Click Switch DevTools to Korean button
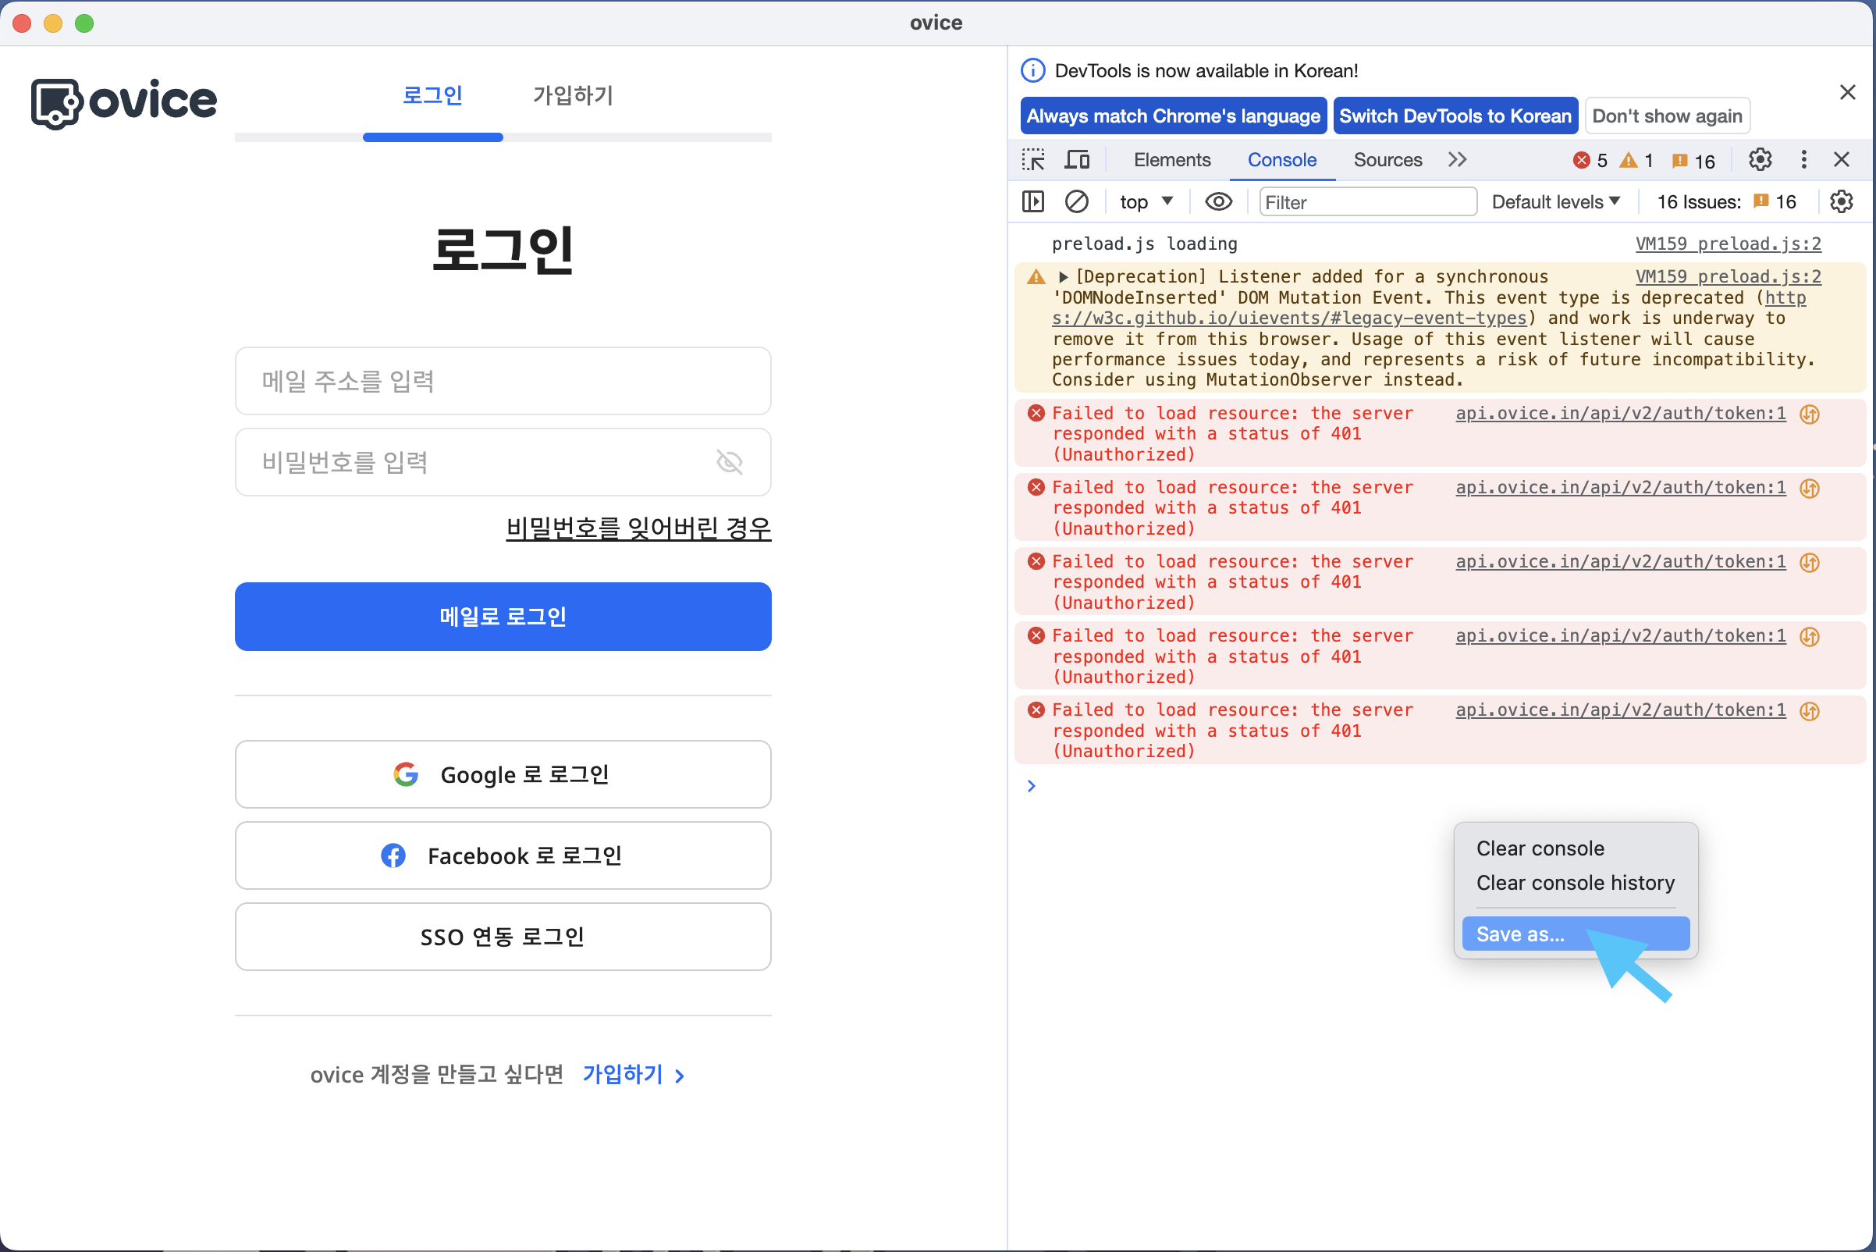The height and width of the screenshot is (1252, 1876). pos(1455,116)
